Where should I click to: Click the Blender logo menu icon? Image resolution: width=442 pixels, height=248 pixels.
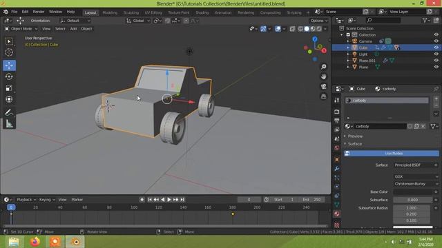[x=6, y=12]
